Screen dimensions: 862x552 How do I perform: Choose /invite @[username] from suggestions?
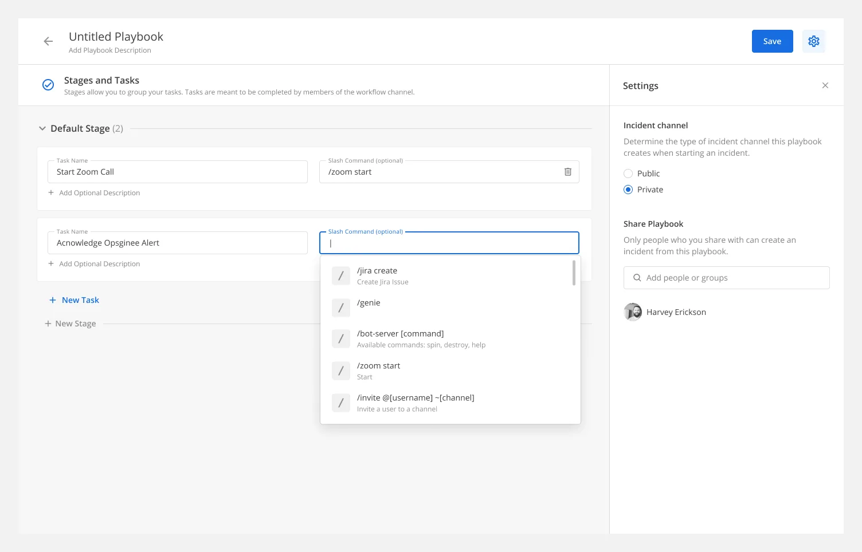[450, 403]
